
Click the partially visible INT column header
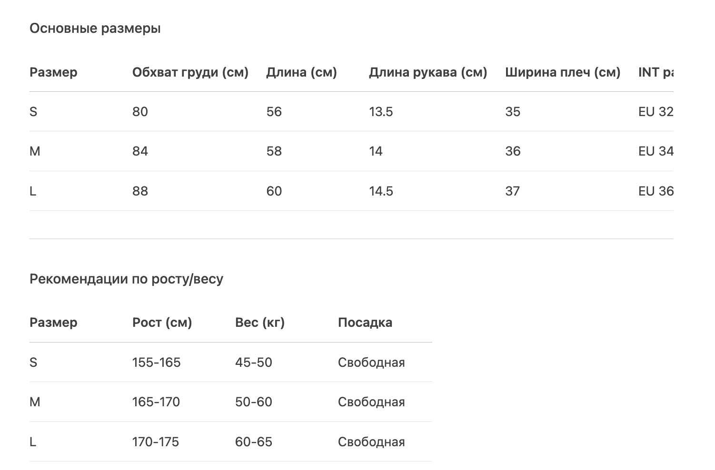point(655,72)
